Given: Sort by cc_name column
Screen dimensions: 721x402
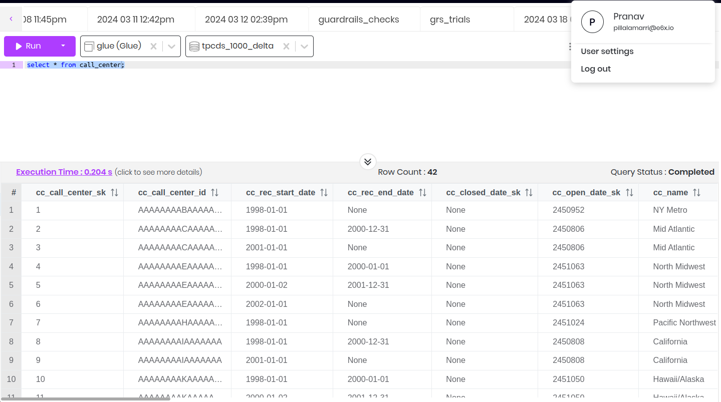Looking at the screenshot, I should 696,193.
